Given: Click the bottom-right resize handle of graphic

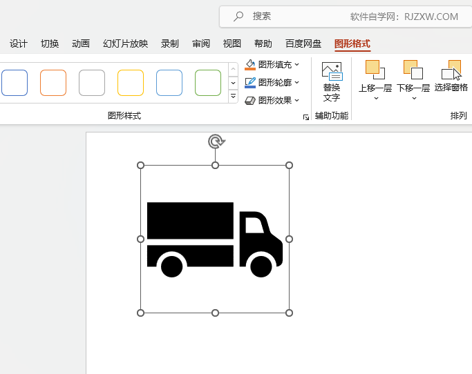Looking at the screenshot, I should pyautogui.click(x=289, y=313).
